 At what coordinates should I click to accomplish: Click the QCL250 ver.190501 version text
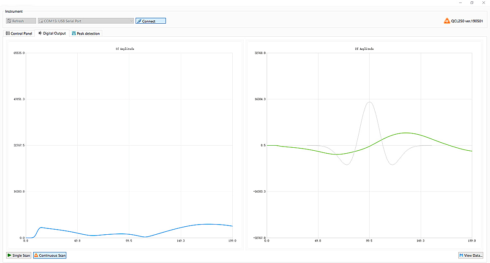(x=467, y=21)
